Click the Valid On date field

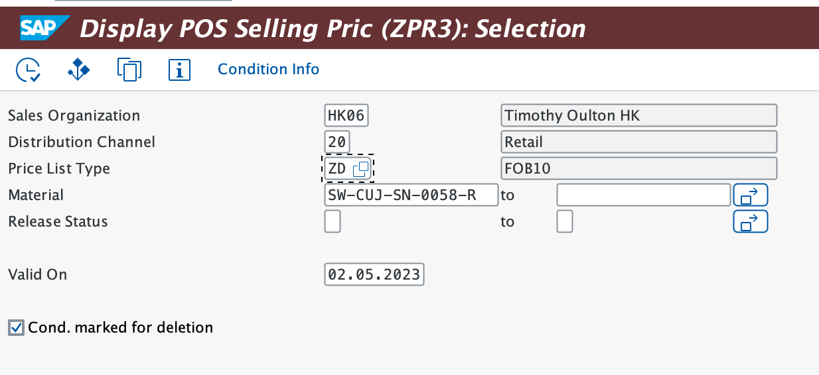tap(374, 274)
